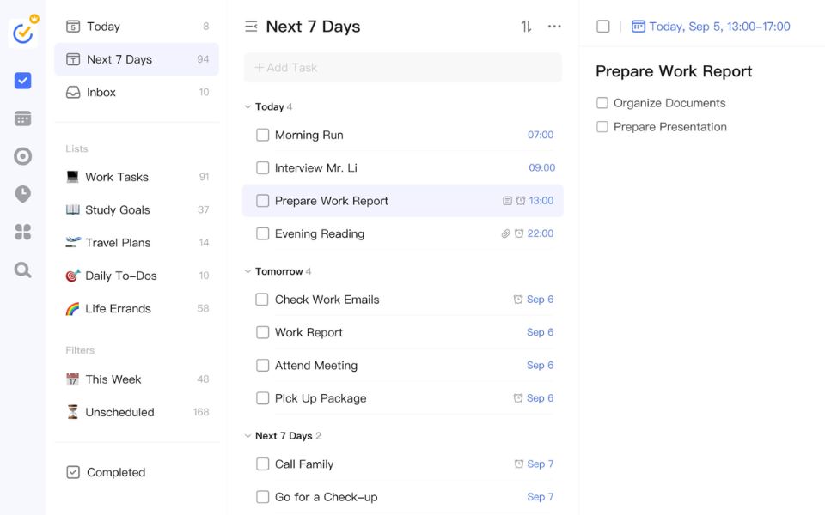Open the Inbox list
Viewport: 825px width, 515px height.
pos(101,93)
